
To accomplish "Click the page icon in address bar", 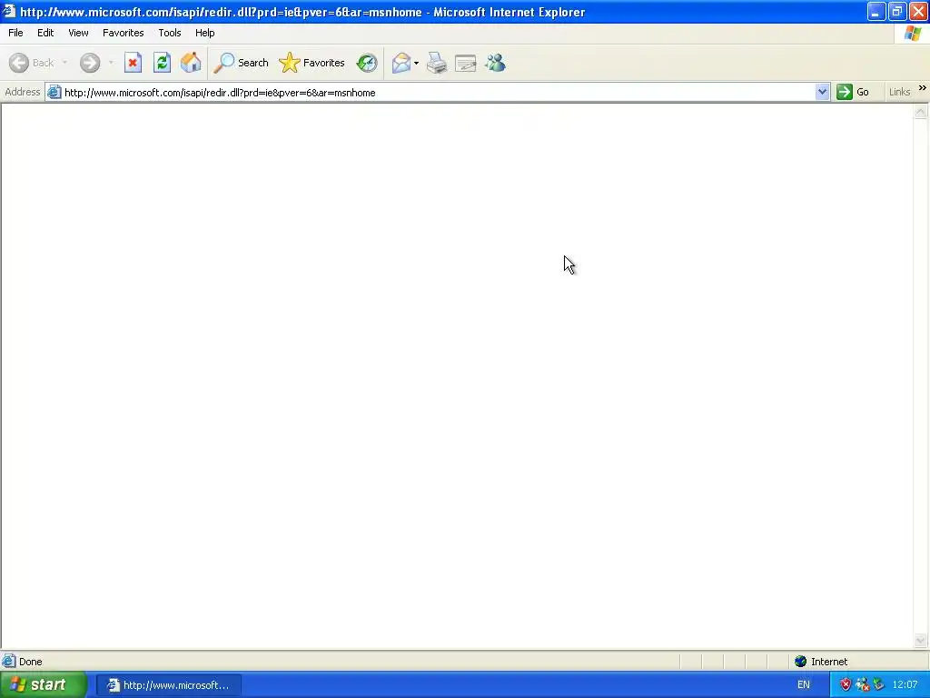I will [54, 92].
